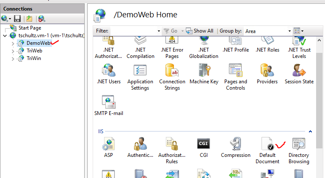Open Default Document feature
The width and height of the screenshot is (325, 178).
coord(267,151)
